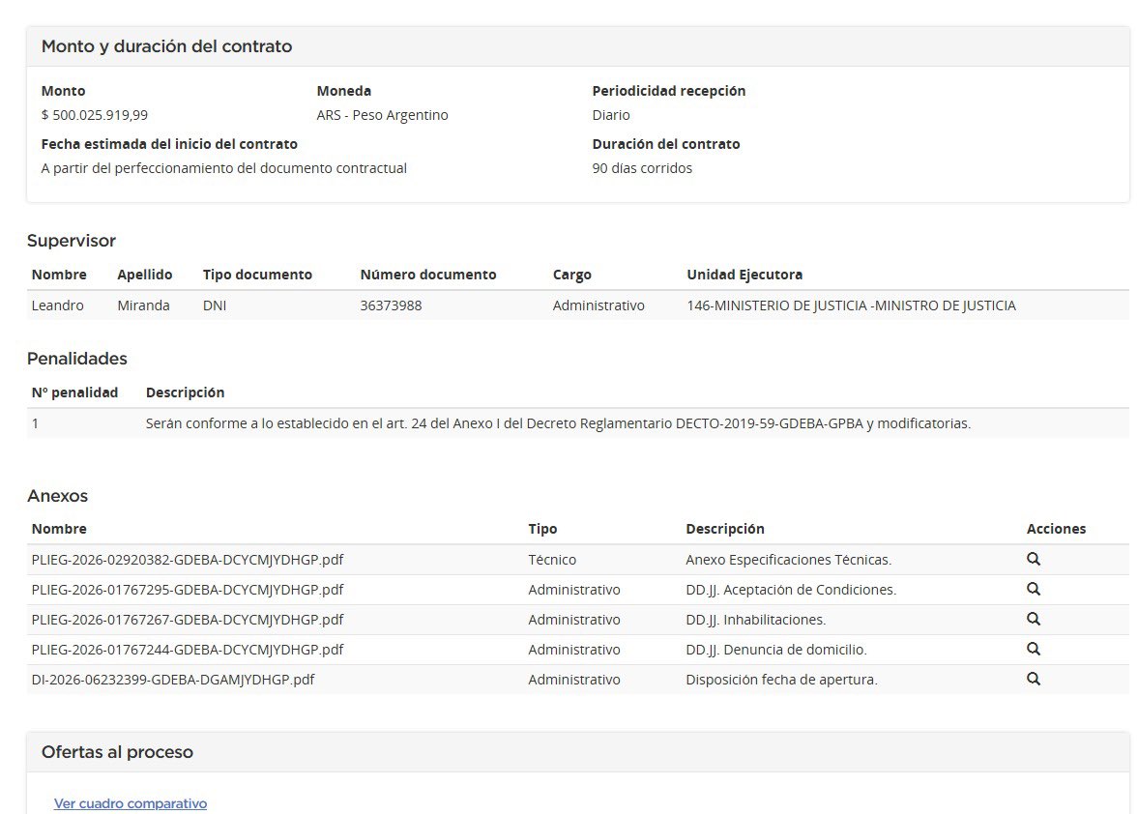Image resolution: width=1138 pixels, height=814 pixels.
Task: Select file name PLIEG-2026-01767244-GDEBA-DCYCMJYDHGP.pdf
Action: tap(188, 650)
